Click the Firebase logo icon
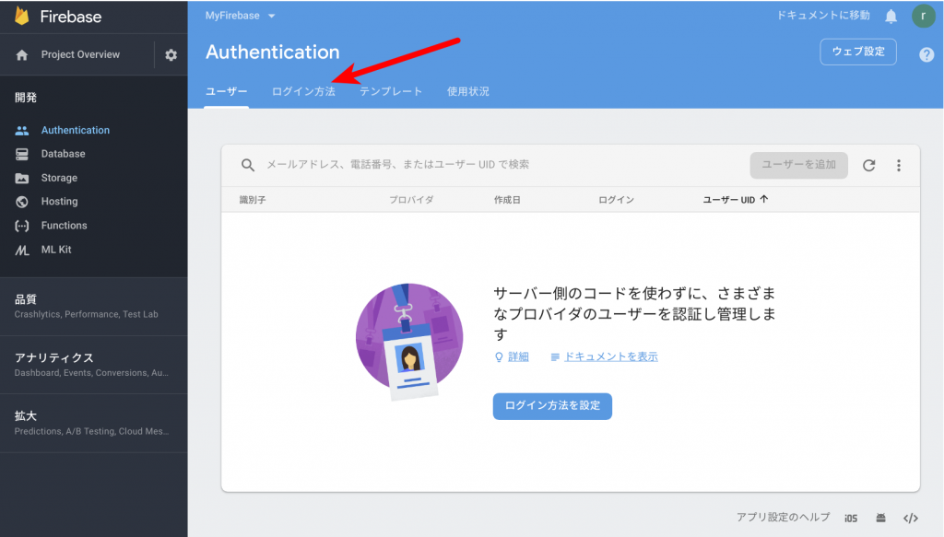Viewport: 944px width, 537px height. point(20,15)
